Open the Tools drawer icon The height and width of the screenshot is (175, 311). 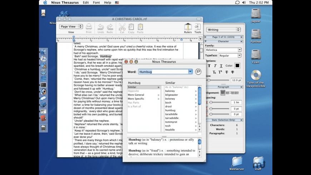[198, 27]
